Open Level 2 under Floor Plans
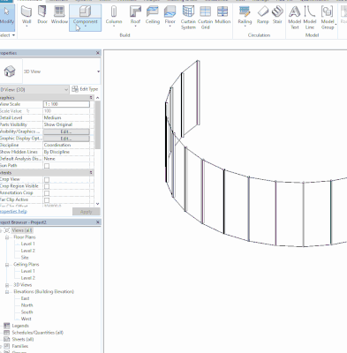 pos(27,251)
